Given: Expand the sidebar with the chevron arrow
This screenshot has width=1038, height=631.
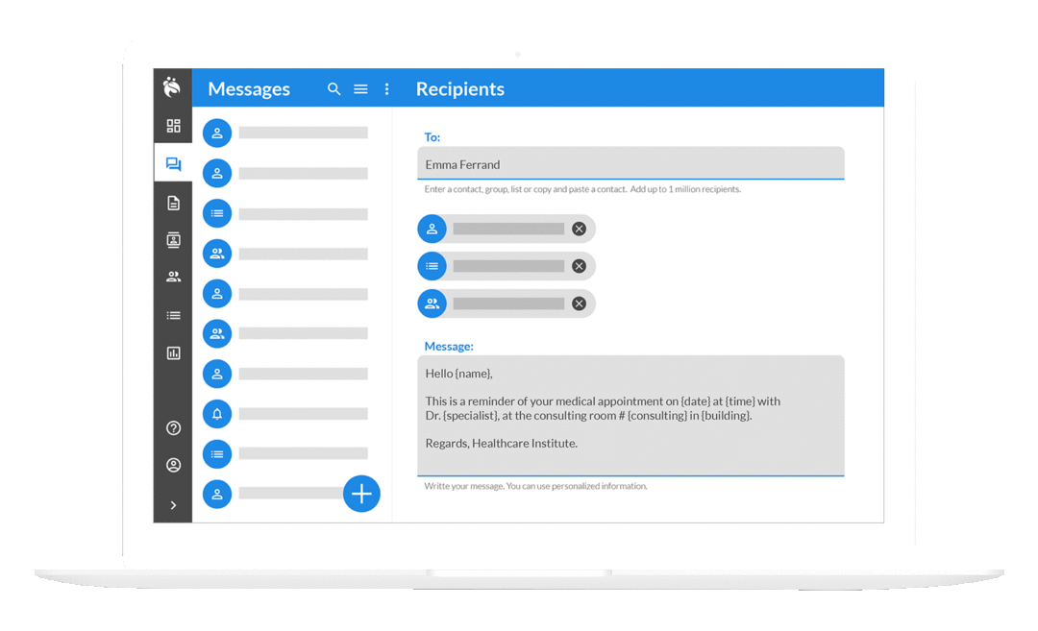Looking at the screenshot, I should pyautogui.click(x=173, y=504).
